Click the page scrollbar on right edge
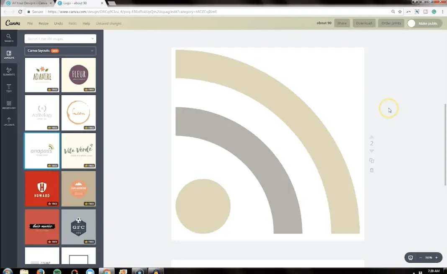 (x=445, y=145)
